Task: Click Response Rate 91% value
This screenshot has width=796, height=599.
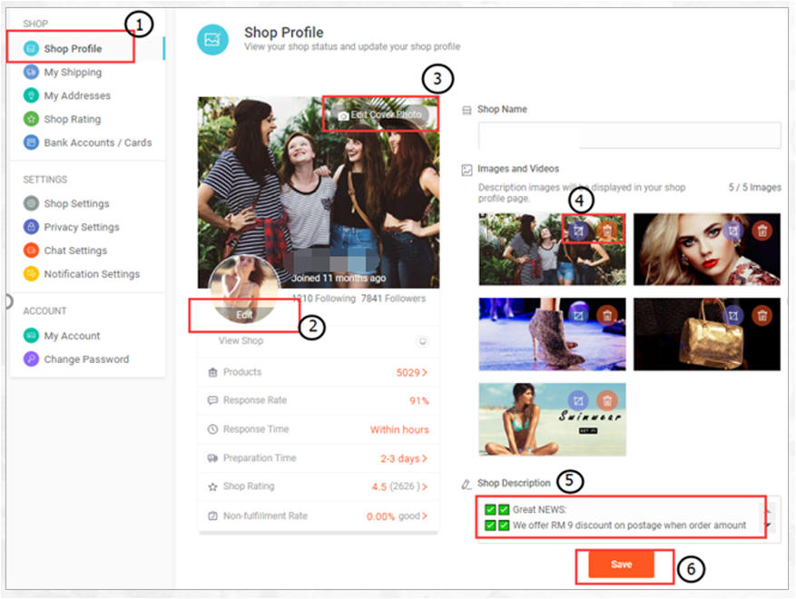Action: pyautogui.click(x=418, y=401)
